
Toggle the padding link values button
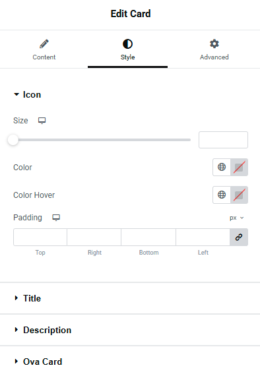click(239, 237)
